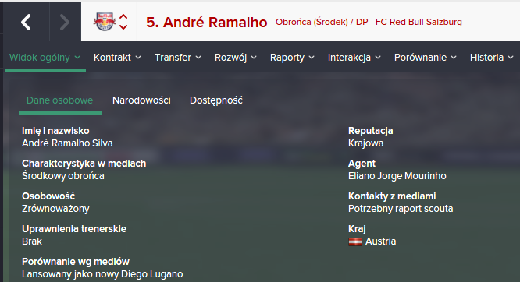Go forward with the right arrow
This screenshot has width=520, height=282.
click(x=65, y=22)
